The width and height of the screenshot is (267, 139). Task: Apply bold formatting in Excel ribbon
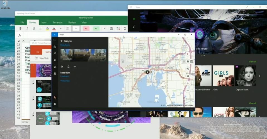pyautogui.click(x=20, y=29)
